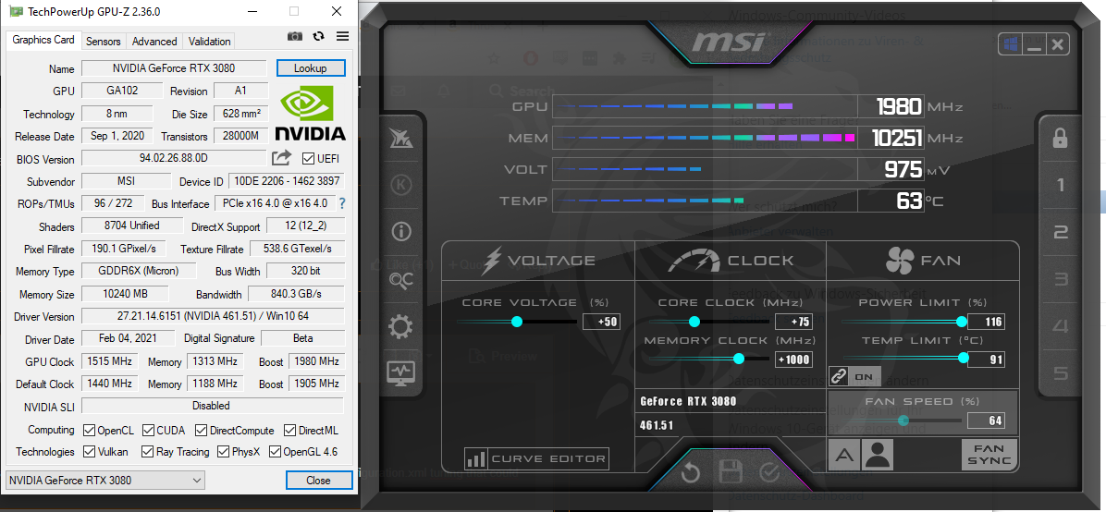The width and height of the screenshot is (1106, 512).
Task: Select Afterburner profile slot 1
Action: (1060, 186)
